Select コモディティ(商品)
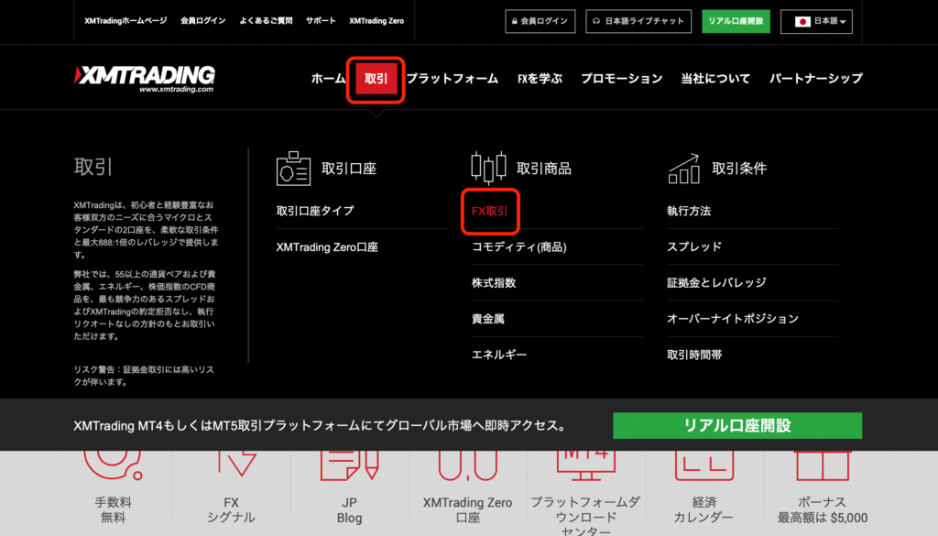 (x=519, y=246)
